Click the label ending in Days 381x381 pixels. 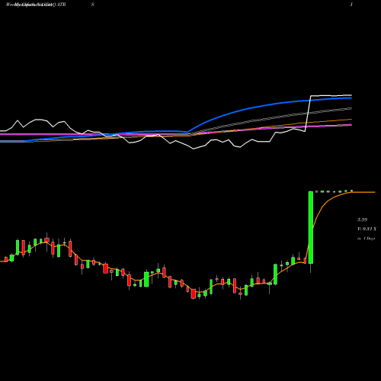tap(366, 239)
